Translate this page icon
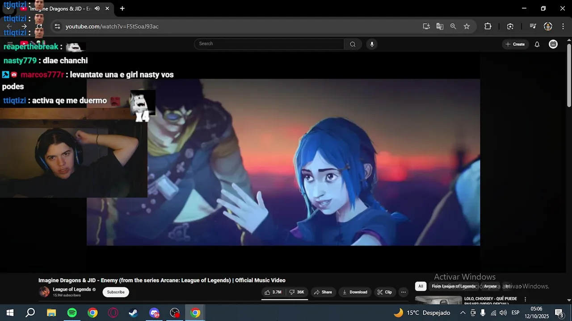Viewport: 572px width, 321px height. pyautogui.click(x=440, y=26)
